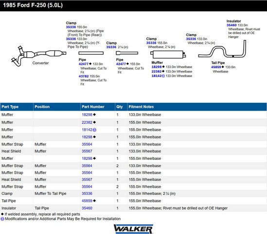
Task: Click the 'Modifications and/or Additional Parts' footnote
Action: 63,219
